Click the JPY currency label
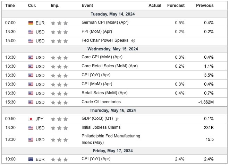This screenshot has width=229, height=165. (40, 119)
